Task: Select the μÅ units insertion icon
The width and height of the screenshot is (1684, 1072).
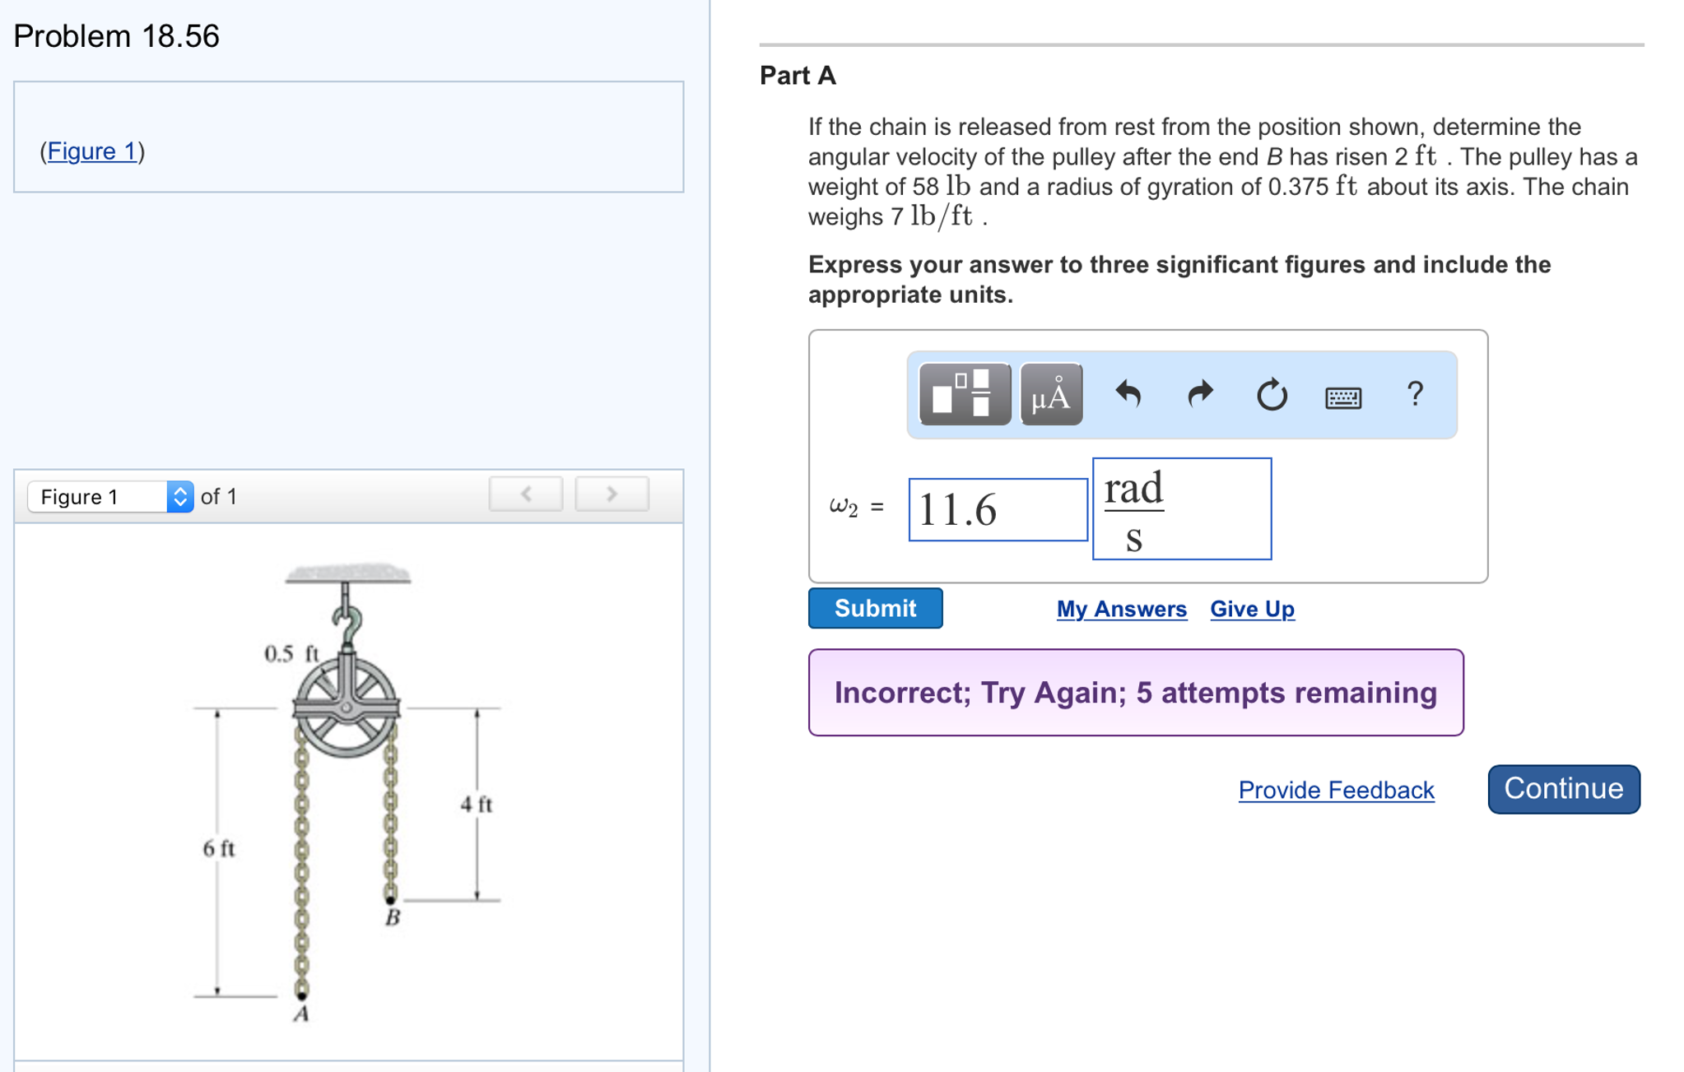Action: click(1051, 395)
